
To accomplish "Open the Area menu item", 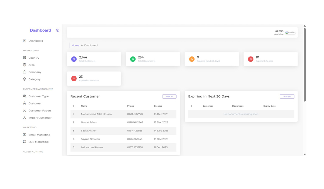I will point(31,65).
